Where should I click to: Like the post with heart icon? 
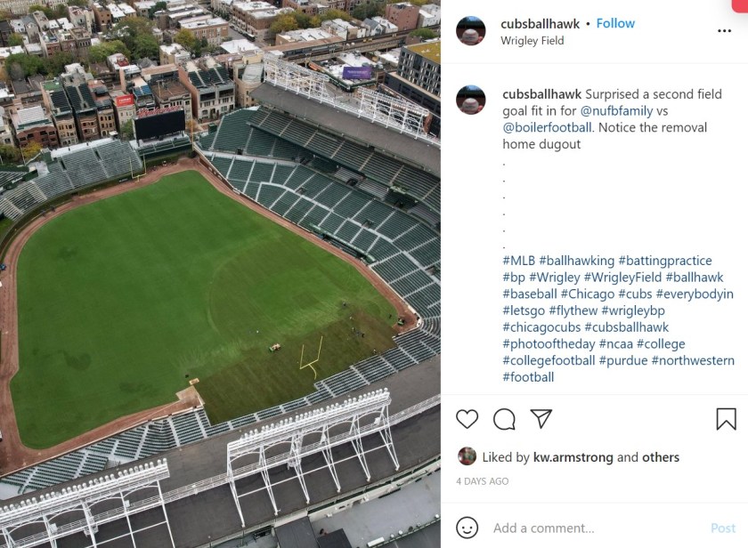click(467, 419)
